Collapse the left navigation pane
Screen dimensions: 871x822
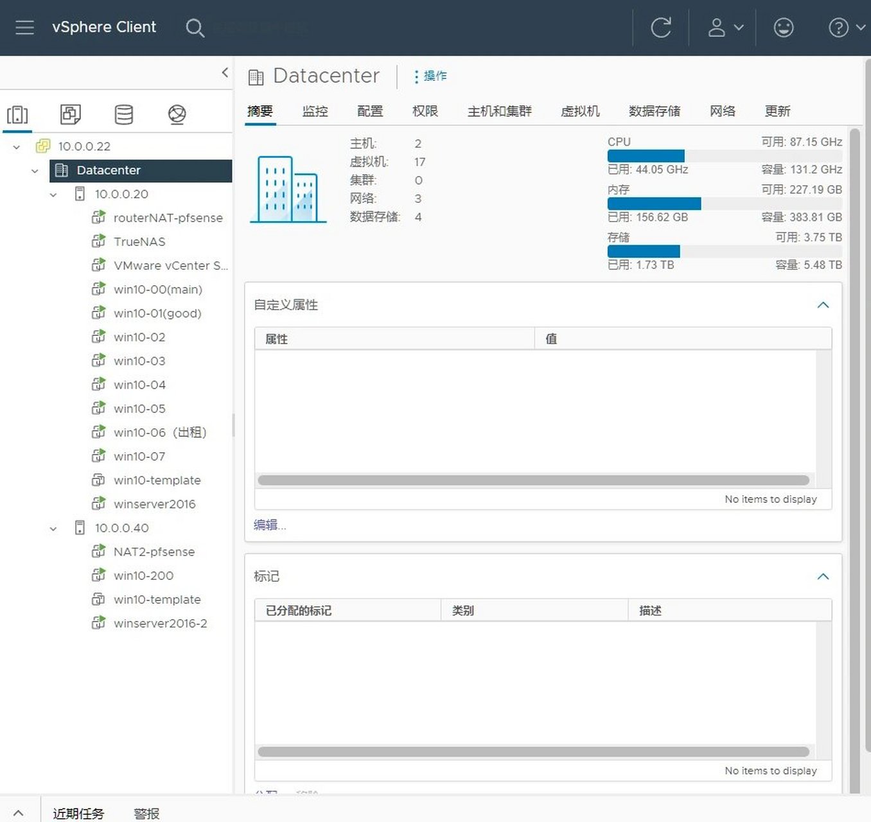pyautogui.click(x=225, y=73)
